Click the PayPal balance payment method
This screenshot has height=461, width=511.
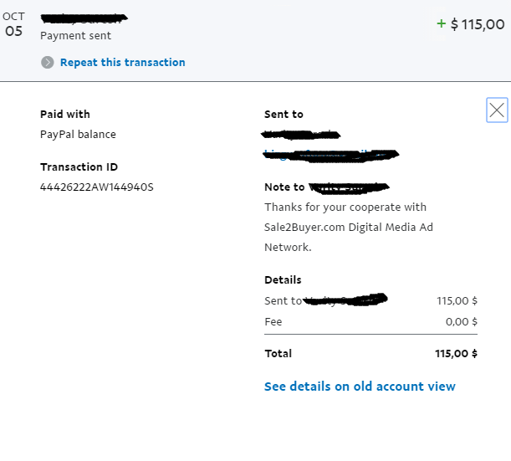(78, 135)
